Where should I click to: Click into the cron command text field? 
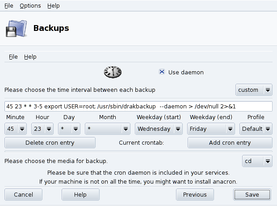coord(138,107)
